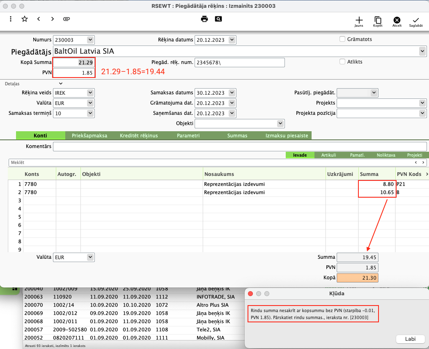Screen dimensions: 429x349
Task: Select Summa cell 8.80 in row 1
Action: point(377,184)
